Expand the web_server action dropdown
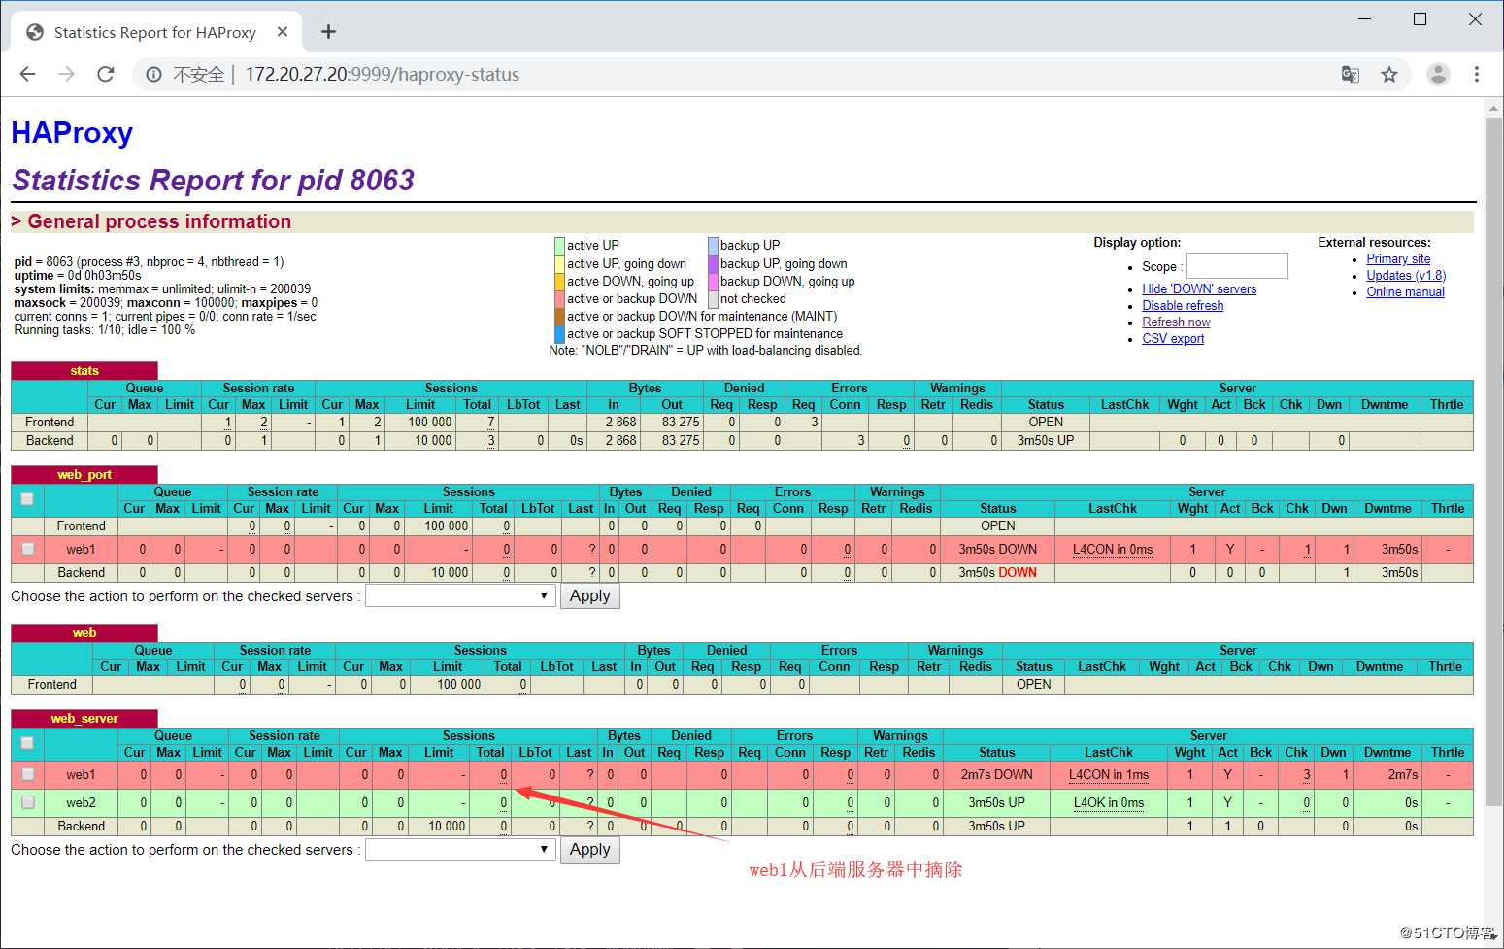 (459, 849)
